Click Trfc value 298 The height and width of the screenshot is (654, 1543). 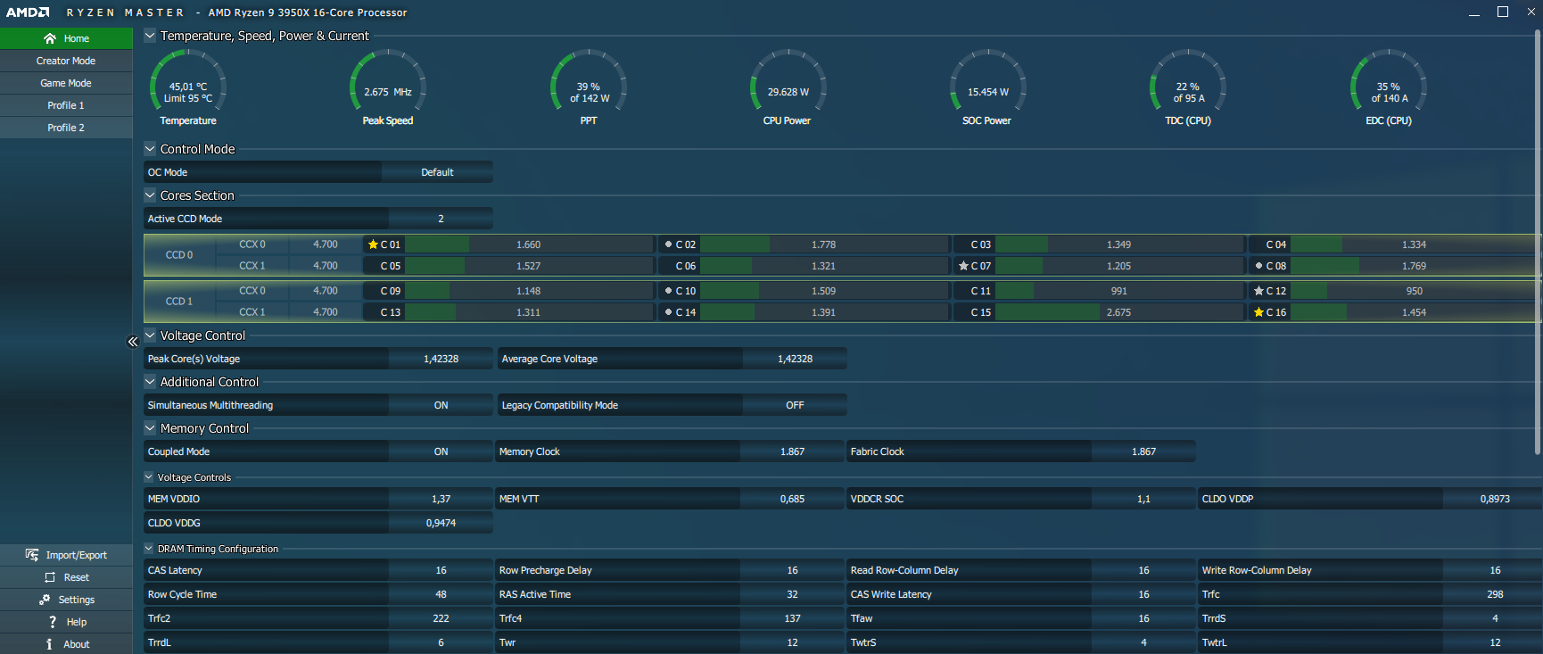pos(1495,594)
